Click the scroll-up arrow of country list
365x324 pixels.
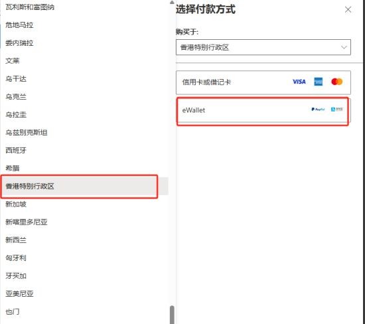point(172,3)
